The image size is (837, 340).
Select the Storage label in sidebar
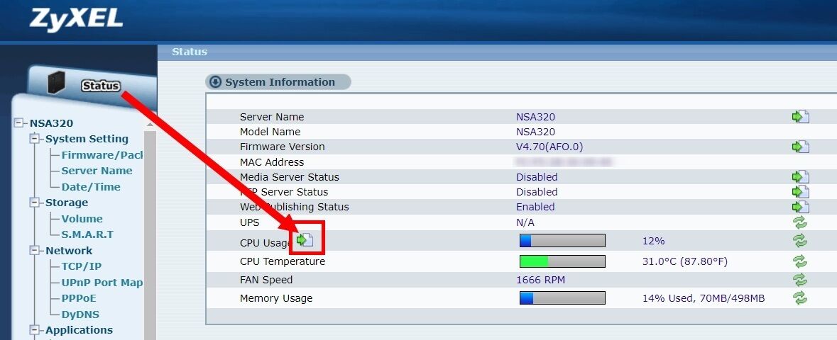pos(66,203)
